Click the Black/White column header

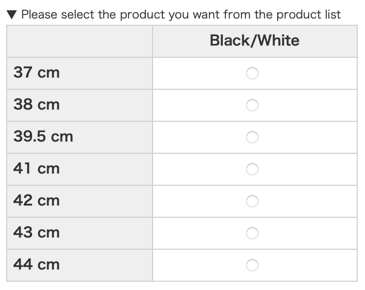point(254,41)
